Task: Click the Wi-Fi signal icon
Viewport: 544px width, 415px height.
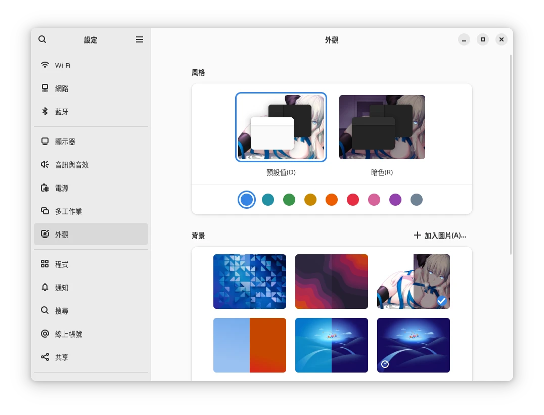Action: click(45, 65)
